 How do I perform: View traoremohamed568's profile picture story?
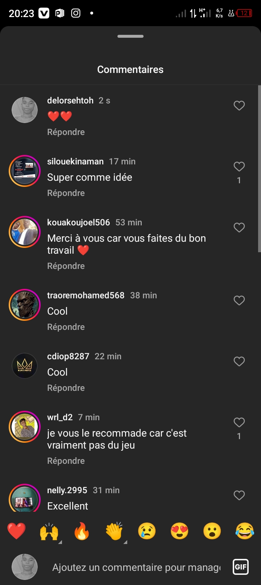(x=25, y=305)
